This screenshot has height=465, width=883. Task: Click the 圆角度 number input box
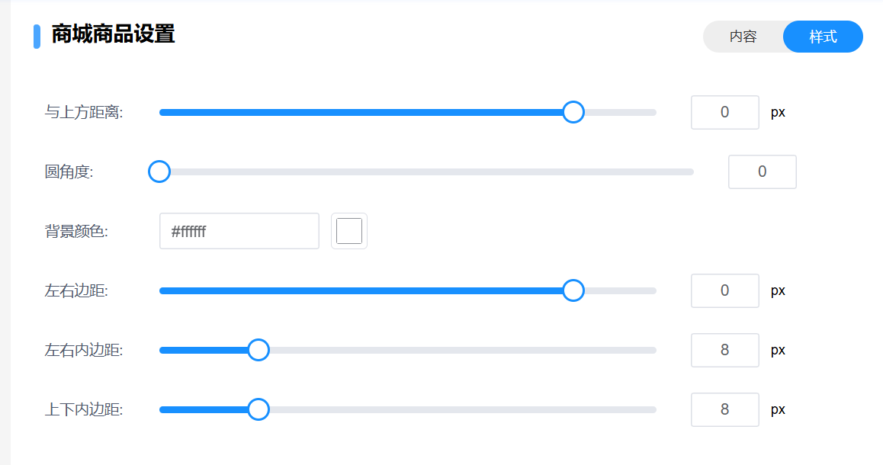pyautogui.click(x=762, y=172)
